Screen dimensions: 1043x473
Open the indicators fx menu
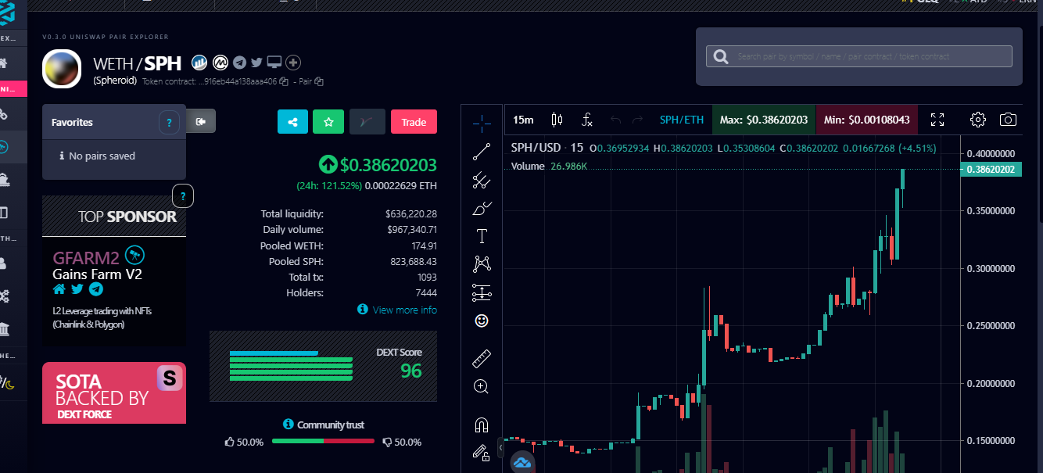(587, 120)
